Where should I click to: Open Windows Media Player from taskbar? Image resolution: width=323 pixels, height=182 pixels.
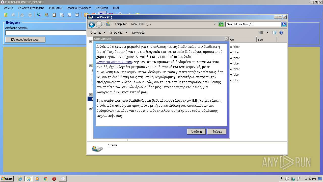37,179
